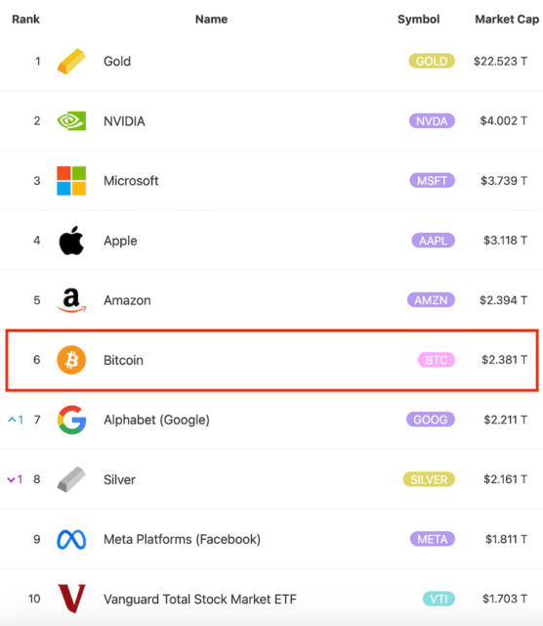Open the BTC symbol tag
Viewport: 543px width, 626px height.
point(437,360)
